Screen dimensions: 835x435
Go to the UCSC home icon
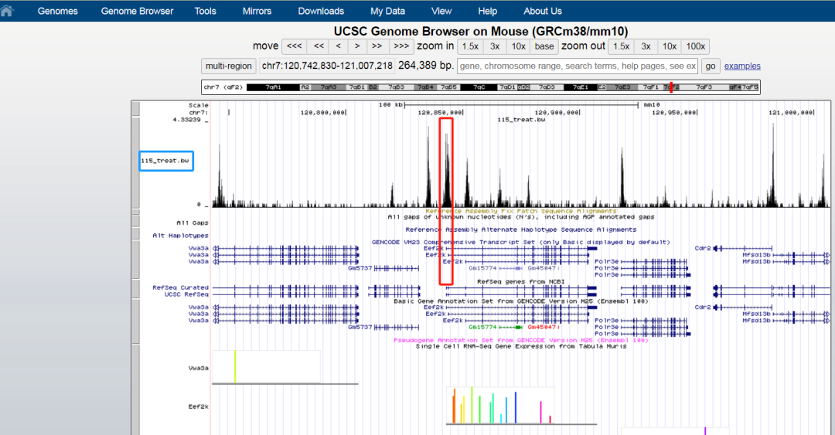pyautogui.click(x=6, y=11)
